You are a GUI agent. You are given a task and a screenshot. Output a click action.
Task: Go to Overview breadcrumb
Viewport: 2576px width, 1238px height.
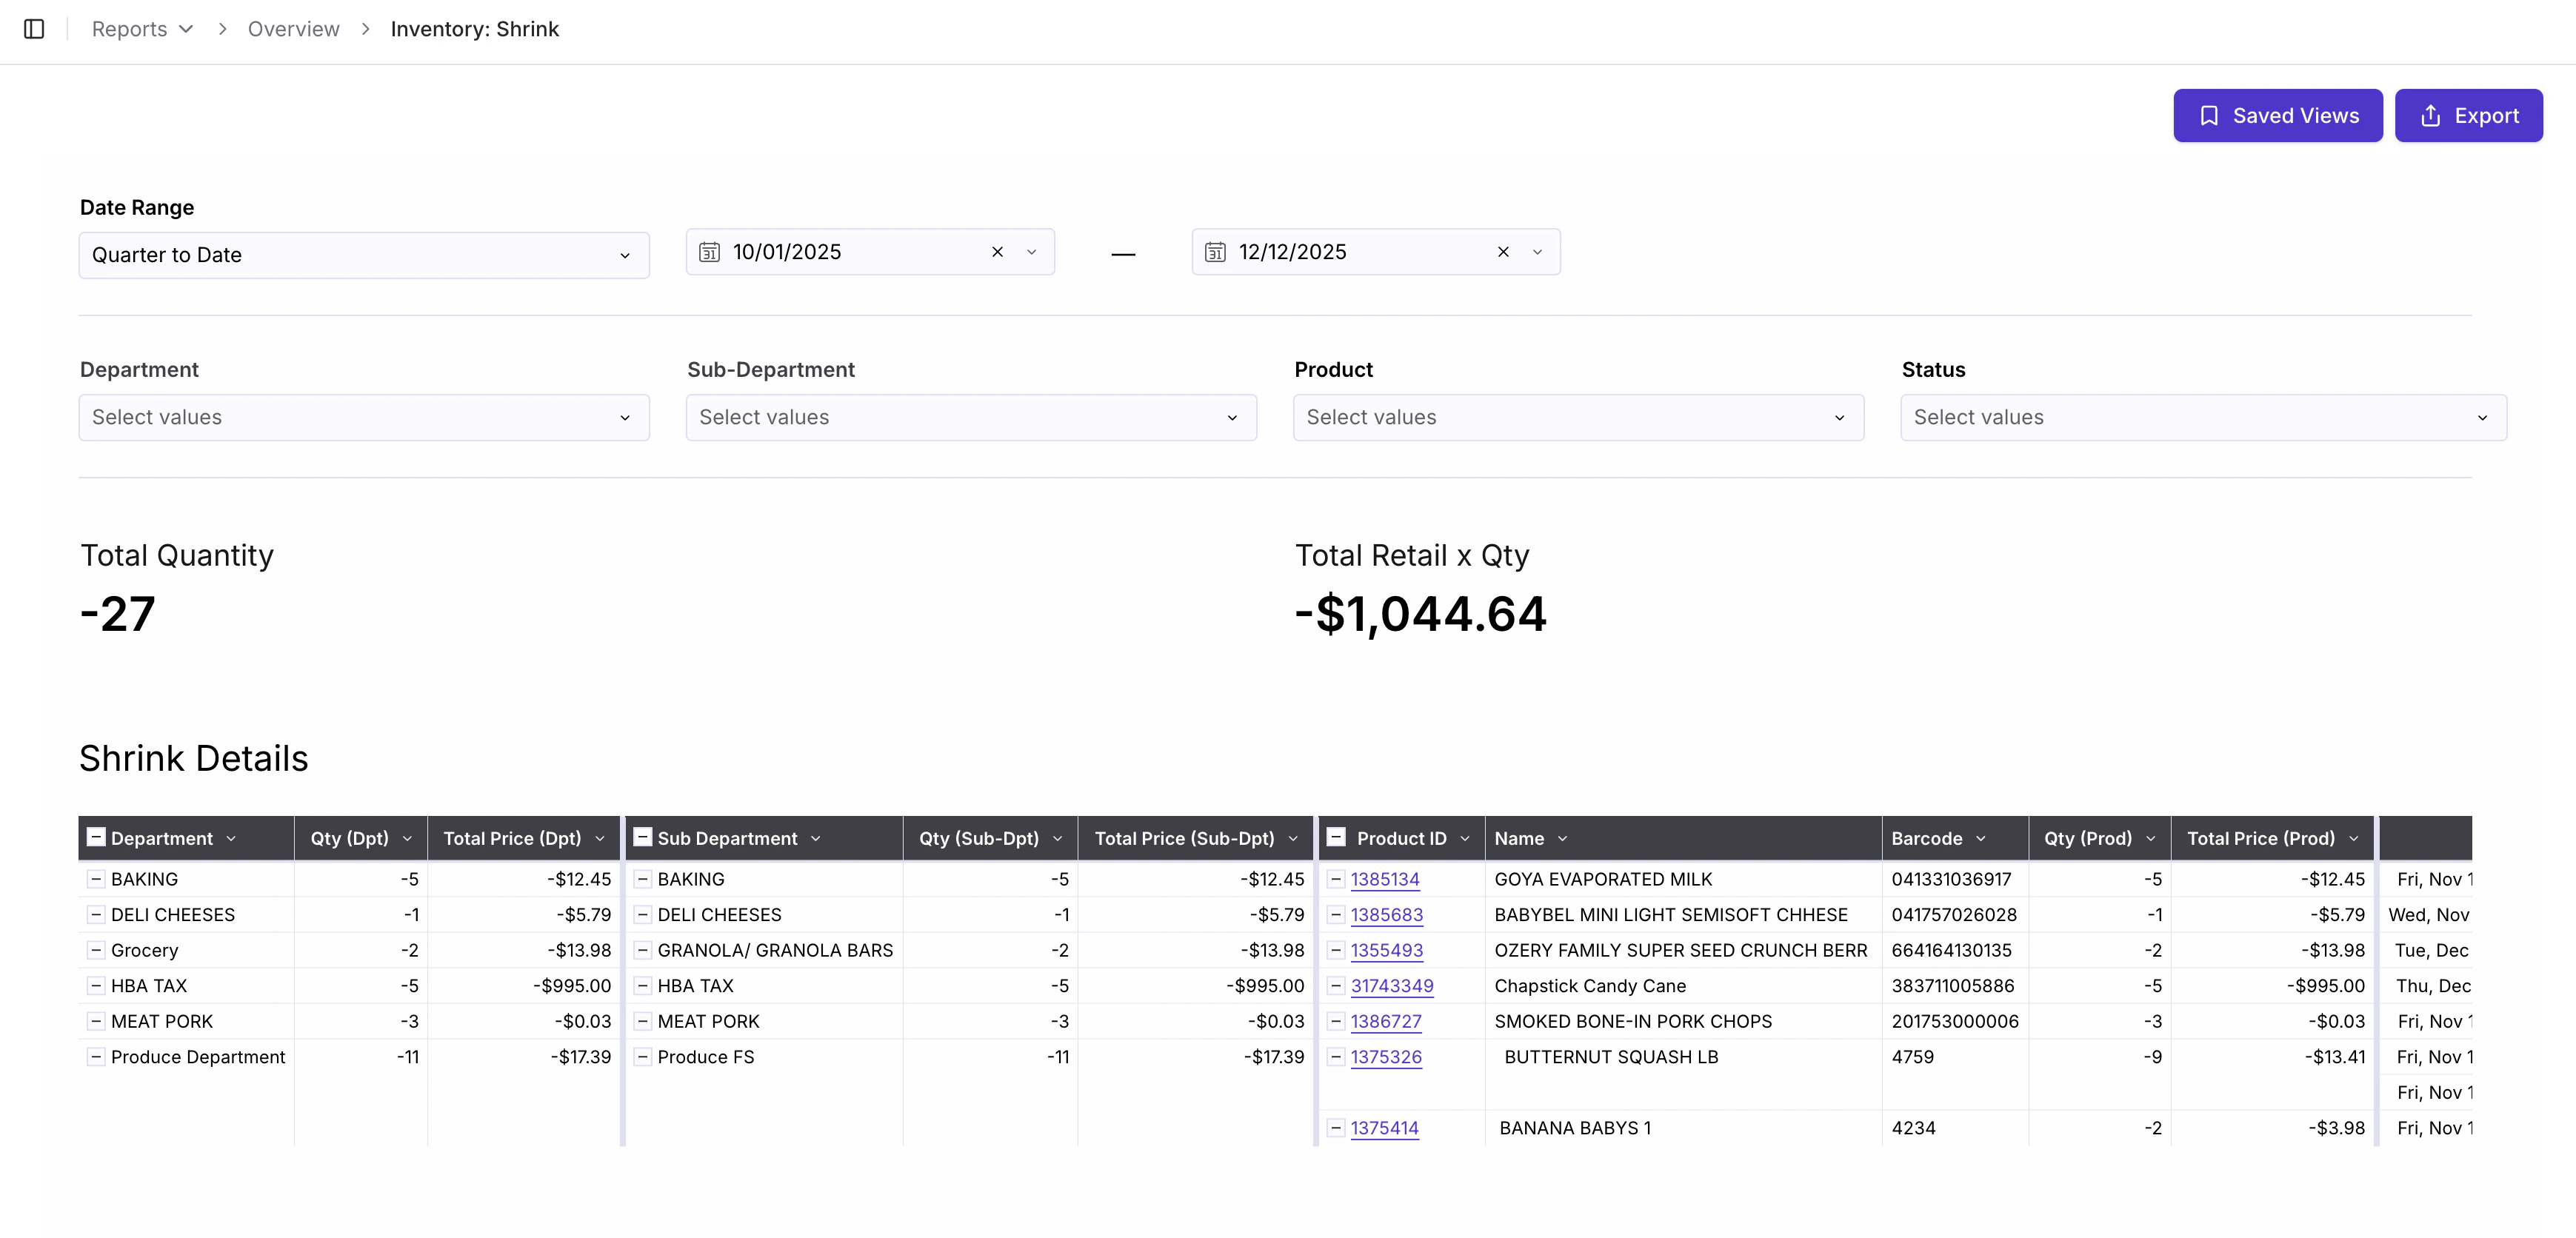pyautogui.click(x=293, y=29)
